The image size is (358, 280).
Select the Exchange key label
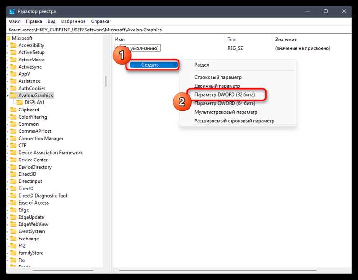29,239
